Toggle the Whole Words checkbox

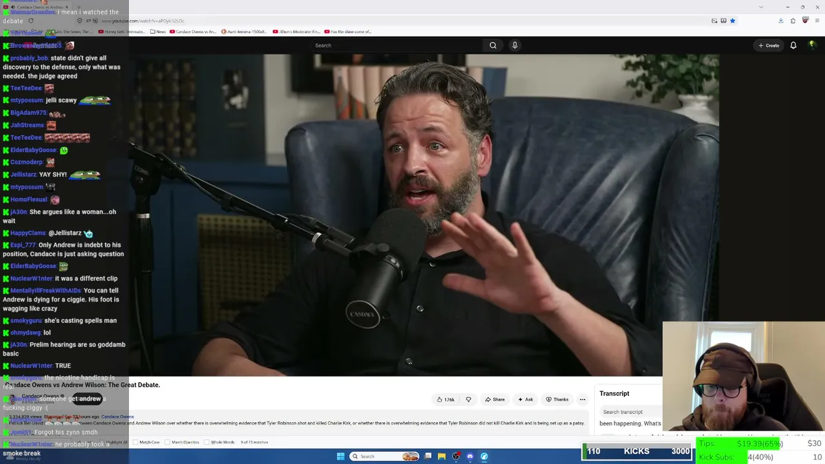tap(206, 442)
